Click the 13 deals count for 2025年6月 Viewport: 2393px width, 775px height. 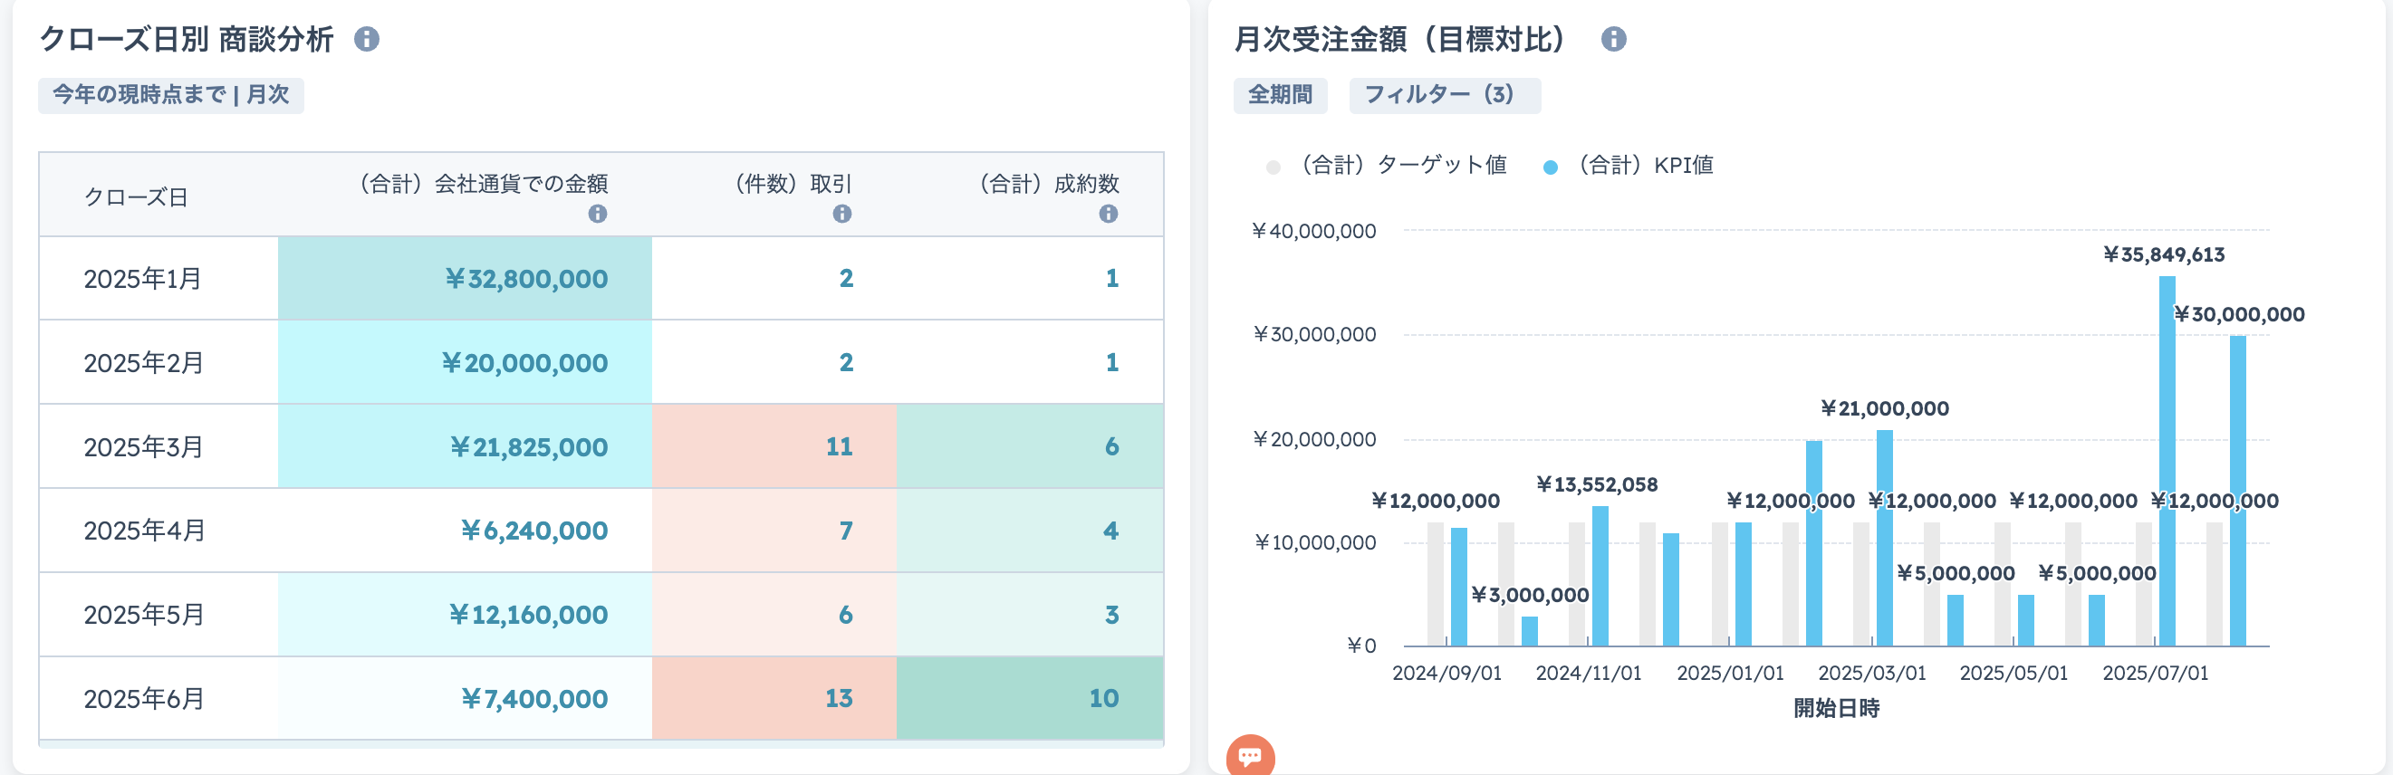(838, 698)
